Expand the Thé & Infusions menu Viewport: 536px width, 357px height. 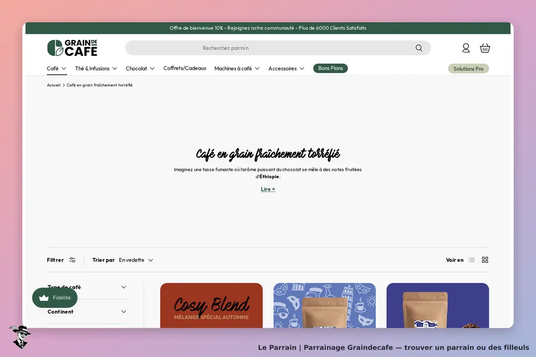click(x=96, y=68)
